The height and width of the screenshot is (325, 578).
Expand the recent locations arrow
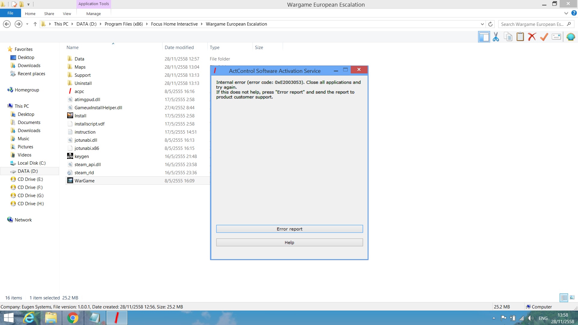(27, 24)
